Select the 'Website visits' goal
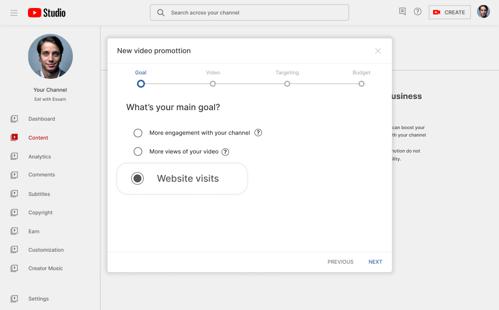 (x=137, y=178)
